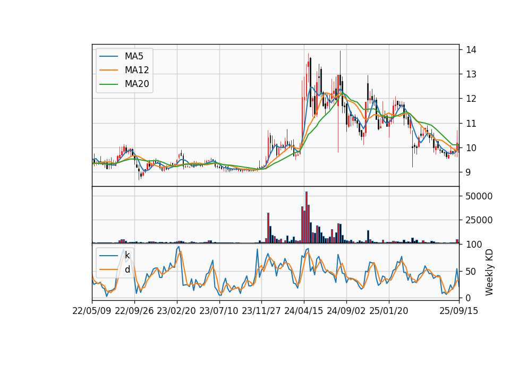
Task: Select the 24/09/02 date tick label
Action: pos(346,311)
